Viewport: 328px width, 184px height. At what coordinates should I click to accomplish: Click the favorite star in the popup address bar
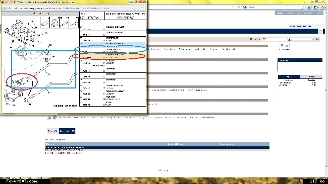point(143,8)
